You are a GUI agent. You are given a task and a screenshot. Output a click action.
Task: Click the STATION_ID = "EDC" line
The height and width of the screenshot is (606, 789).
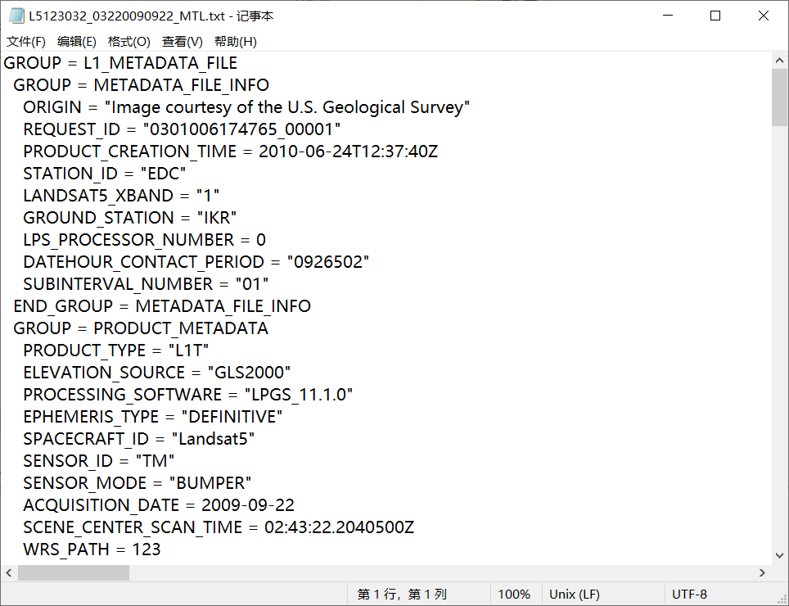pos(105,174)
